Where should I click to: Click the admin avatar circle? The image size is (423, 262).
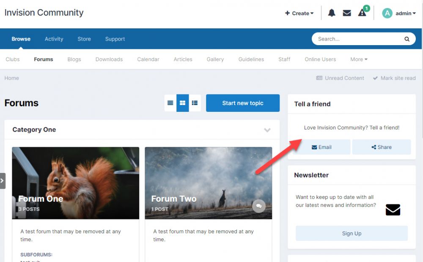[x=387, y=13]
